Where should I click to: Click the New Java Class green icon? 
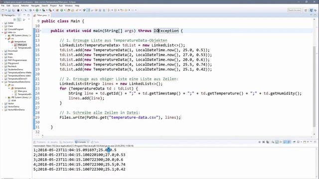(x=62, y=10)
